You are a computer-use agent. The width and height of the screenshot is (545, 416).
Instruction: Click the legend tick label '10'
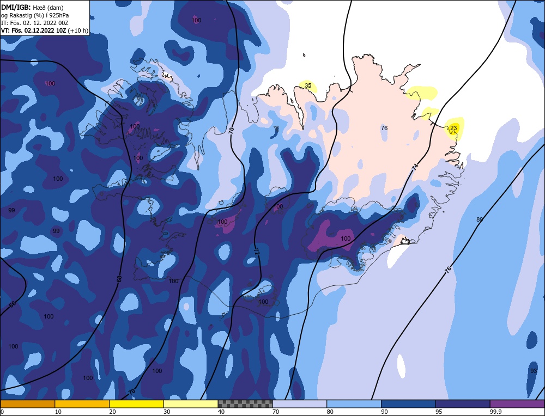[x=58, y=412]
